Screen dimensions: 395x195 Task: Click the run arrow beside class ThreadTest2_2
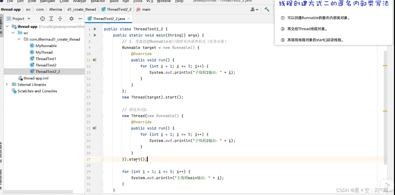click(x=95, y=29)
